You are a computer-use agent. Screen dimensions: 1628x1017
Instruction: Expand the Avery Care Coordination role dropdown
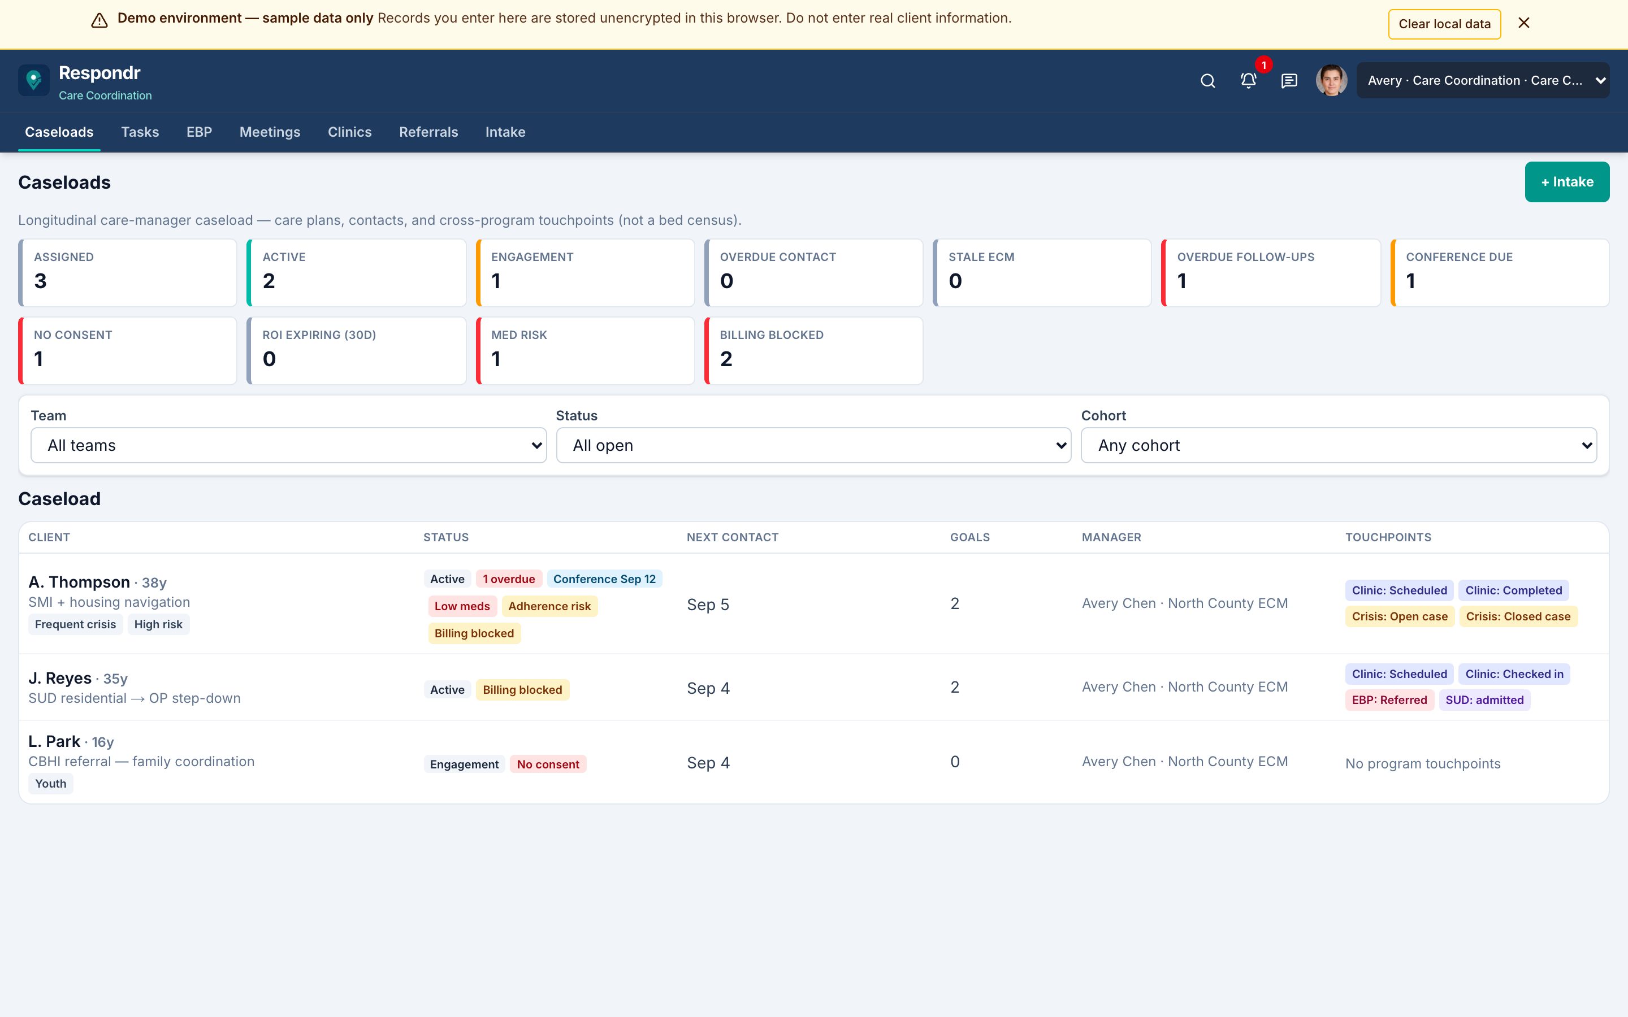click(x=1483, y=81)
